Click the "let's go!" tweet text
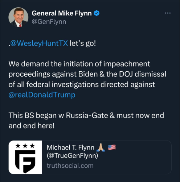The image size is (180, 182). pos(83,43)
